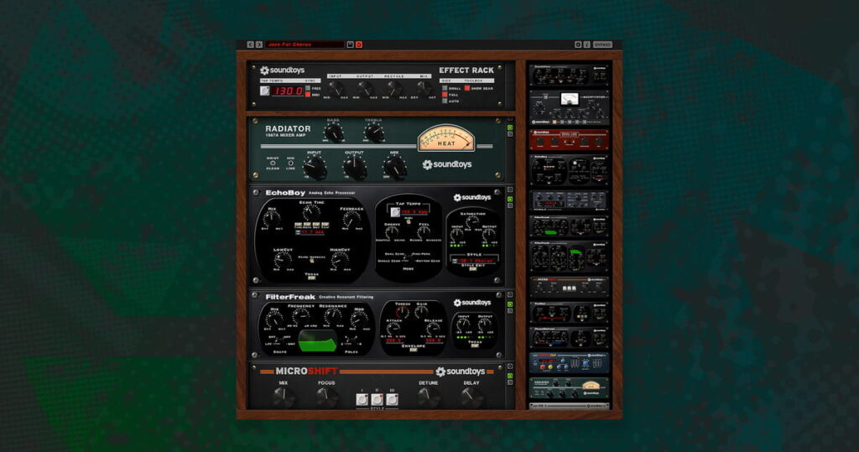The height and width of the screenshot is (452, 859).
Task: Click FilterFreak Thresh knob
Action: click(x=403, y=313)
